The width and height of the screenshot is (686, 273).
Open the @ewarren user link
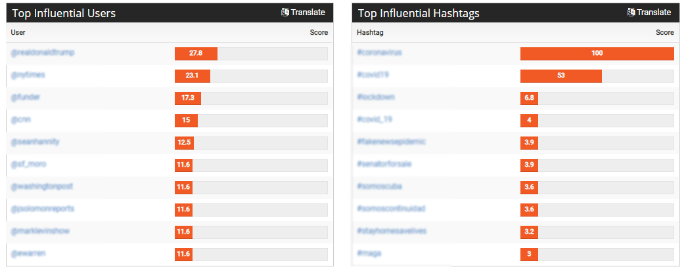click(28, 253)
